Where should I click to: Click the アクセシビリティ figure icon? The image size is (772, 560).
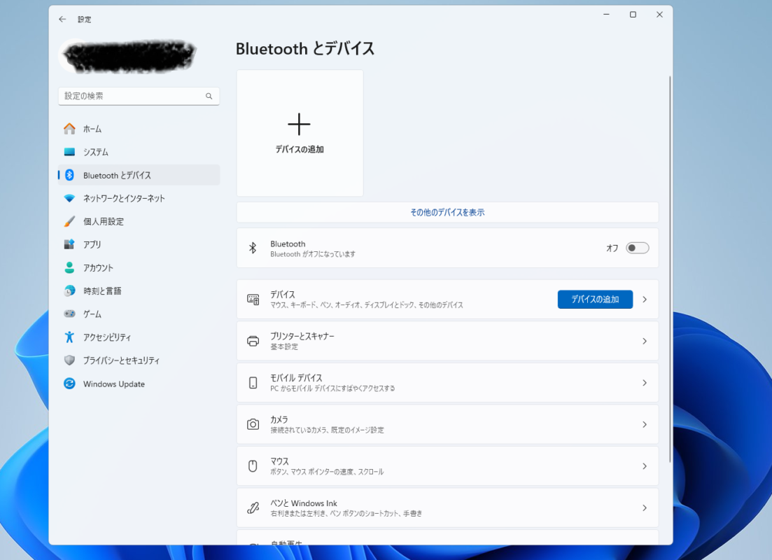point(69,337)
